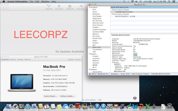178x111 pixels.
Task: Open Keynote podium icon in Dock
Action: (116, 107)
